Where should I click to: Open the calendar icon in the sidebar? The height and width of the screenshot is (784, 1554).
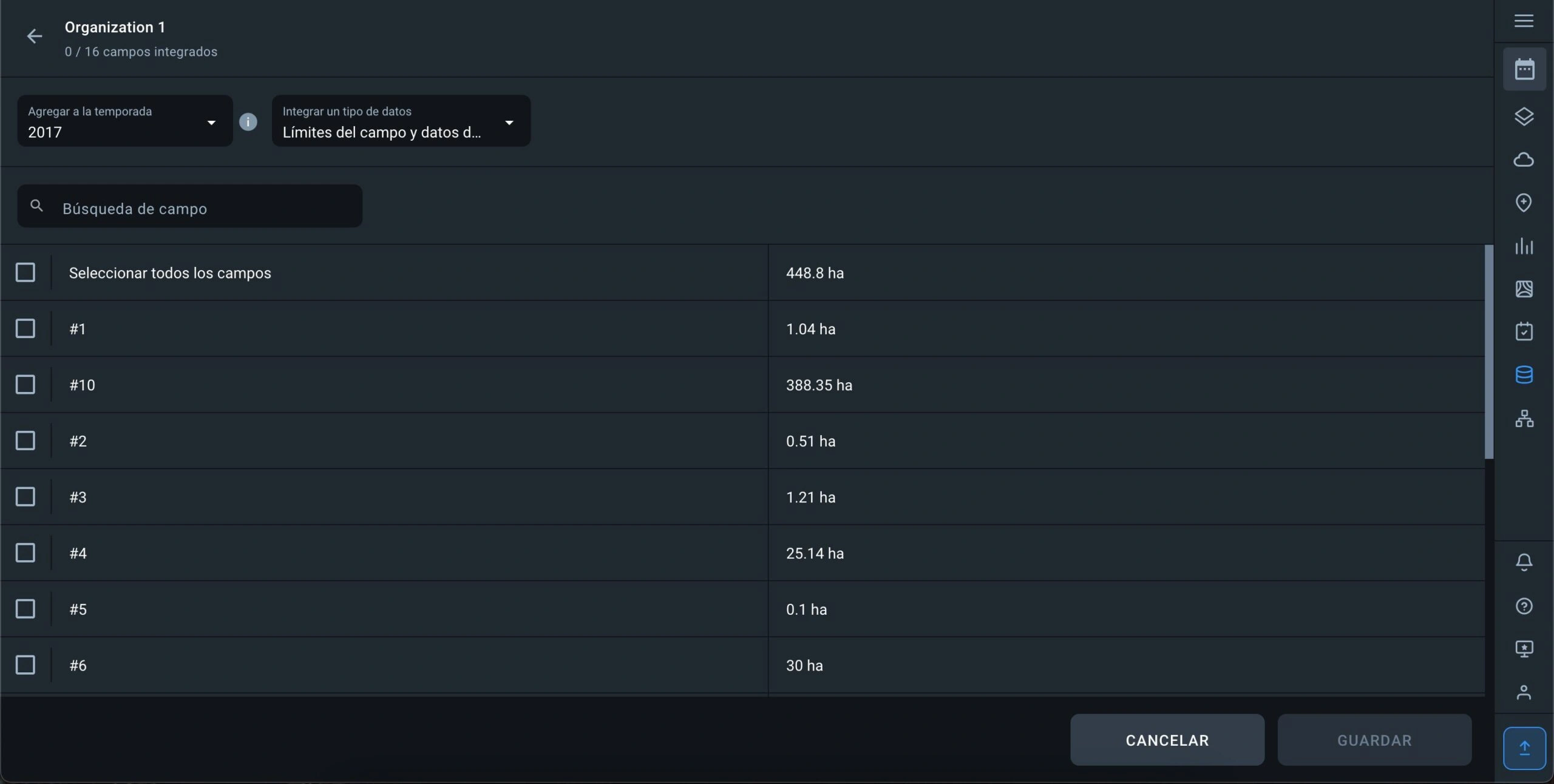click(x=1524, y=69)
